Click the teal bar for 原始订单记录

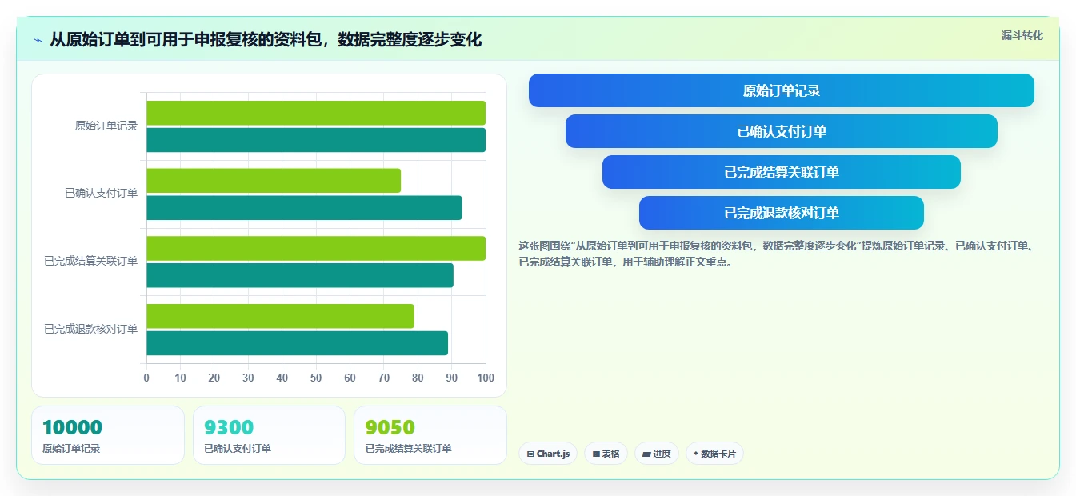pos(316,140)
